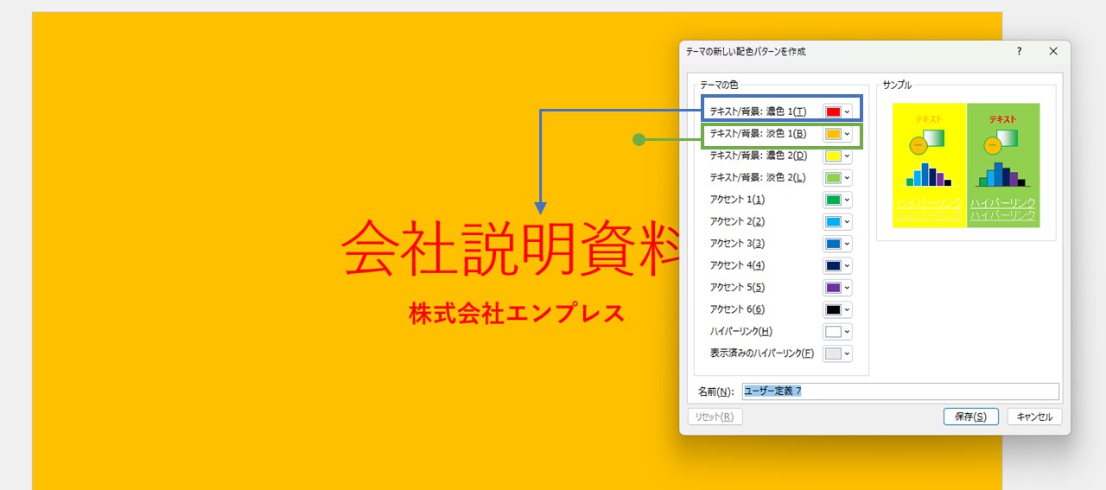Open the ハイパーリンク color dropdown
The width and height of the screenshot is (1106, 490).
tap(847, 332)
